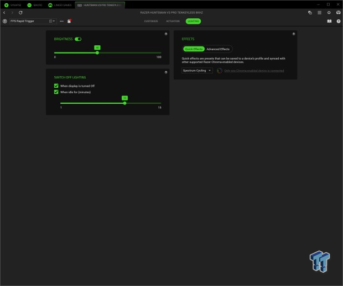Click the Effects panel info icon
Screen dimensions: 343x286
[294, 34]
